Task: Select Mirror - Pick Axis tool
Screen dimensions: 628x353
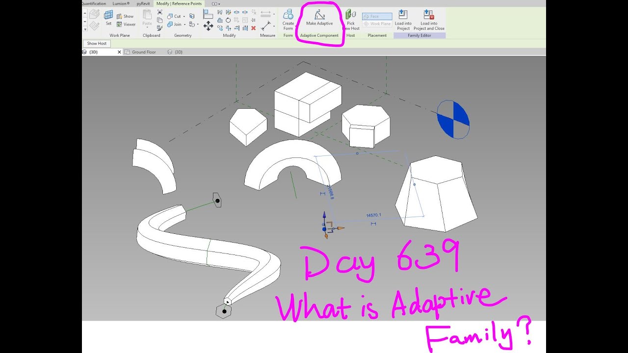Action: pyautogui.click(x=220, y=12)
